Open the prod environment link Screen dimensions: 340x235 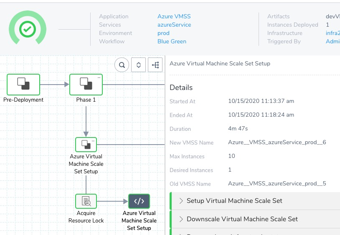(163, 33)
